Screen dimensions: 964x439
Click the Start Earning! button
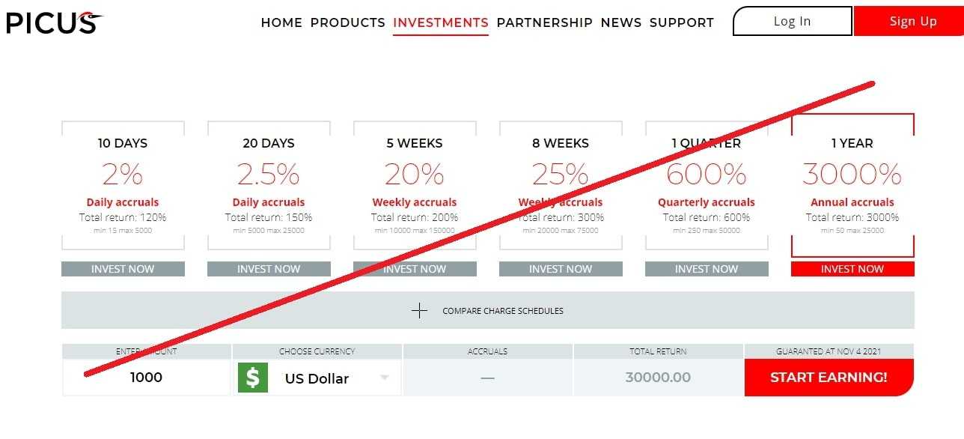[829, 378]
